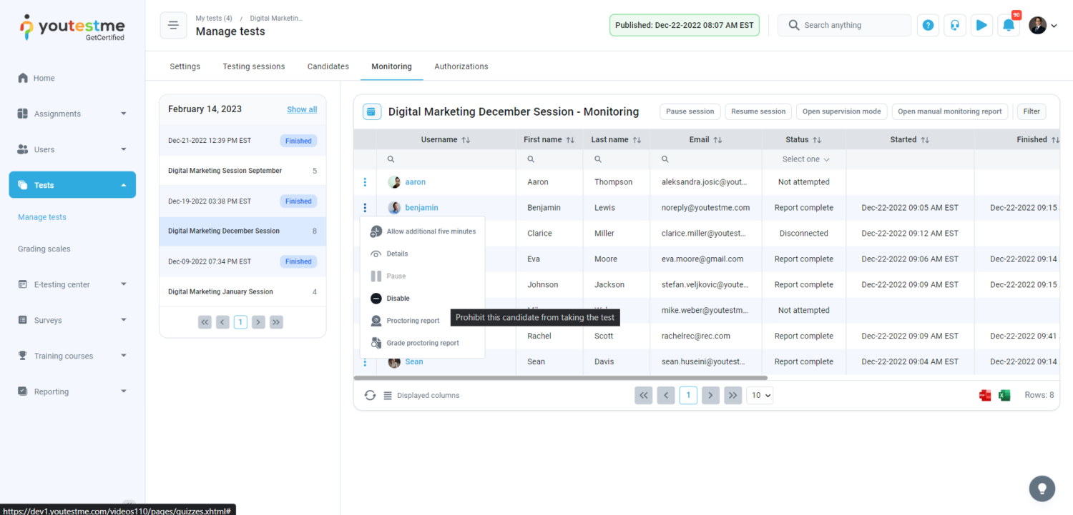Open the Status 'Select one' filter dropdown
The width and height of the screenshot is (1073, 515).
tap(805, 159)
